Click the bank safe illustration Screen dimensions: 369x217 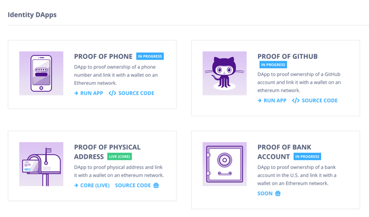point(224,164)
